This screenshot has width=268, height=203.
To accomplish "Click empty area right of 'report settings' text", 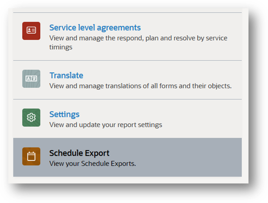I will 202,125.
